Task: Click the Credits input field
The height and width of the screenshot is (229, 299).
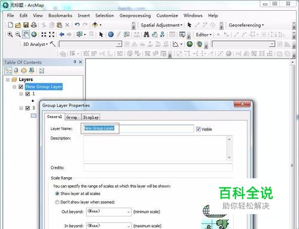Action: click(158, 168)
